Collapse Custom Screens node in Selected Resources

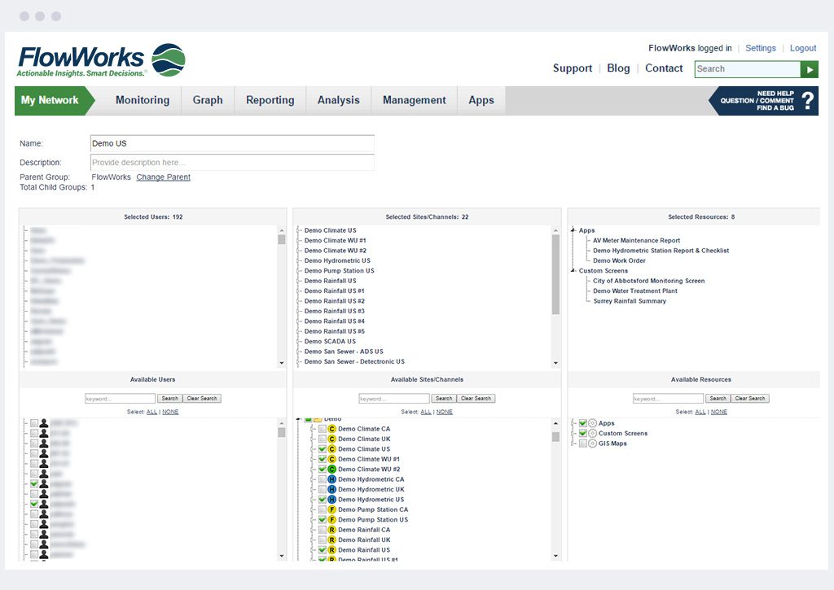573,271
